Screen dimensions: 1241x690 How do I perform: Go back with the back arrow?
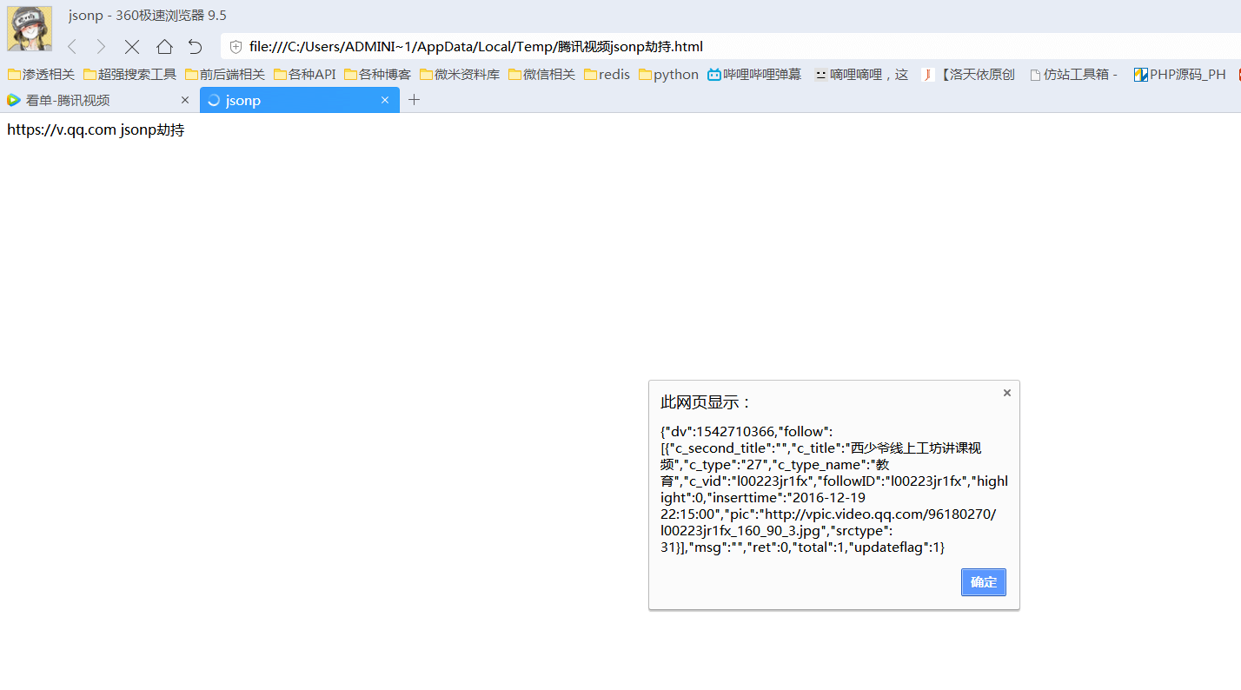point(72,47)
